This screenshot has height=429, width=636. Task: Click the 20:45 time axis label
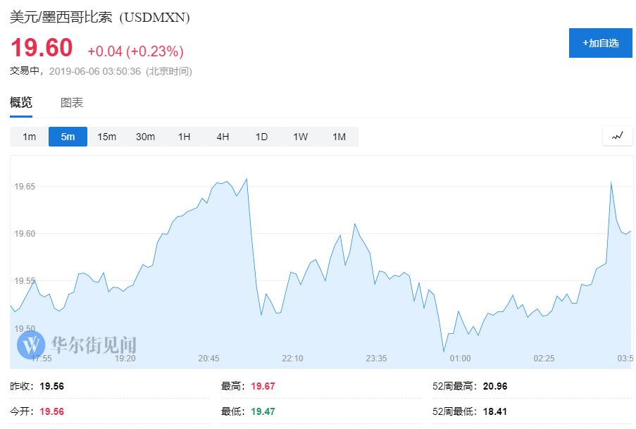coord(208,359)
